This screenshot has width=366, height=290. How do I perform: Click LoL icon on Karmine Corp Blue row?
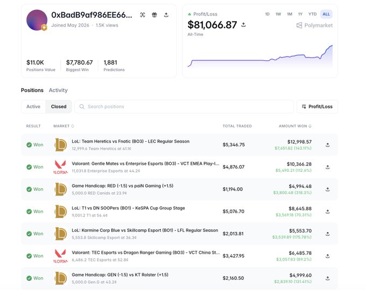(61, 234)
